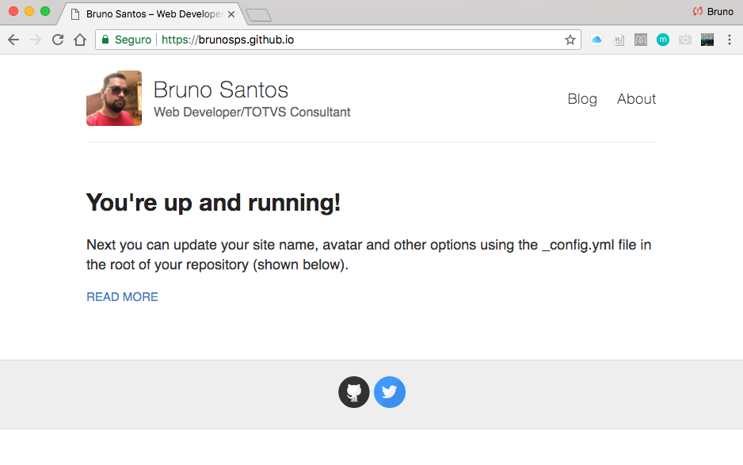Click the gray 'M' extension icon
Screen dimensions: 743x465
tap(641, 40)
